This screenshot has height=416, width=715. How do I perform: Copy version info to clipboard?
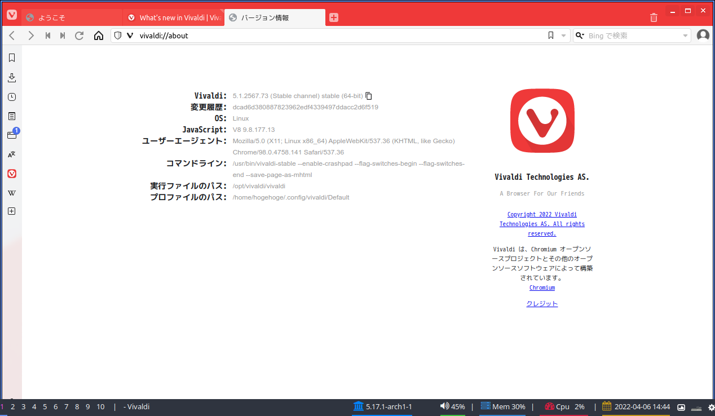369,96
